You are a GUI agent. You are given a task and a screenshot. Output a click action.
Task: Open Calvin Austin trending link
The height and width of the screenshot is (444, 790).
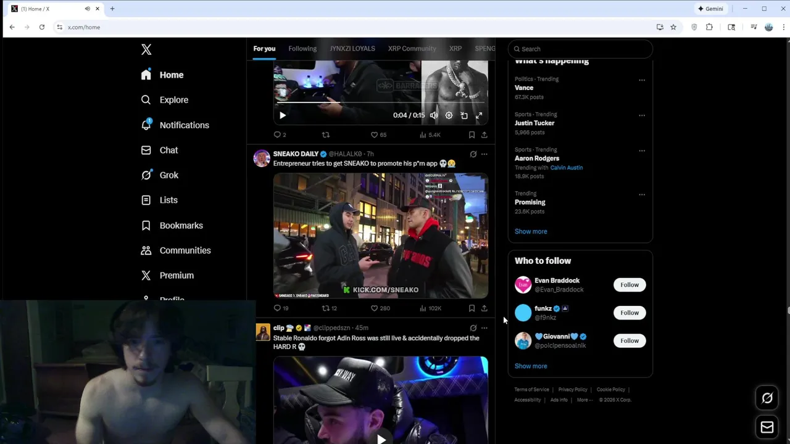(567, 168)
